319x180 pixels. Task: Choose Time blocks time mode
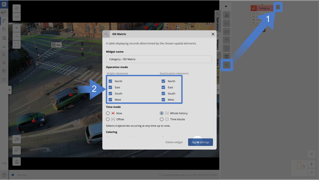pos(162,119)
